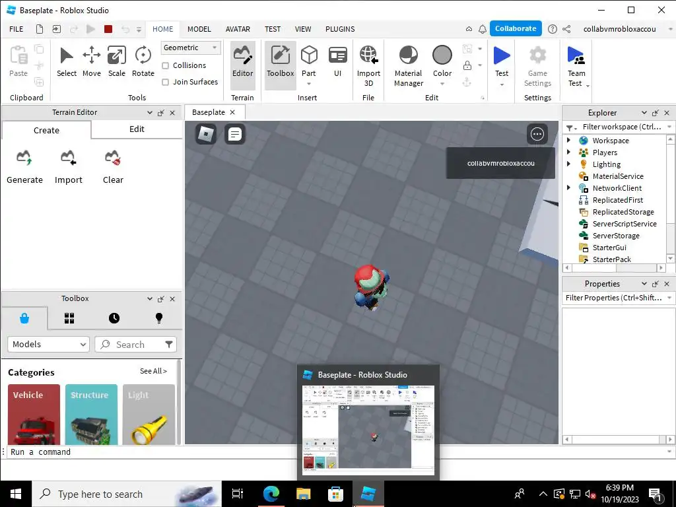Image resolution: width=676 pixels, height=507 pixels.
Task: Click the help question mark icon
Action: coord(553,29)
